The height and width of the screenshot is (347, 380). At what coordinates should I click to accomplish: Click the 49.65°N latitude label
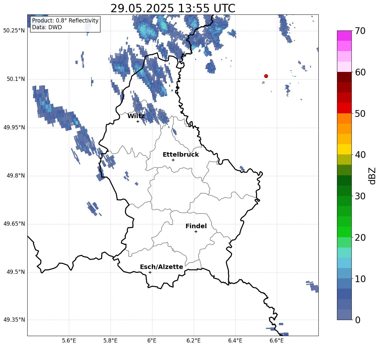click(x=14, y=224)
